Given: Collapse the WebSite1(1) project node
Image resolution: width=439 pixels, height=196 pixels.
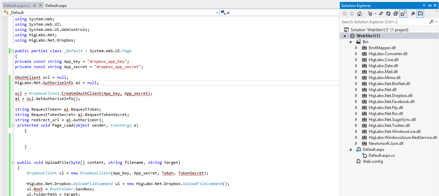Looking at the screenshot, I should 344,36.
